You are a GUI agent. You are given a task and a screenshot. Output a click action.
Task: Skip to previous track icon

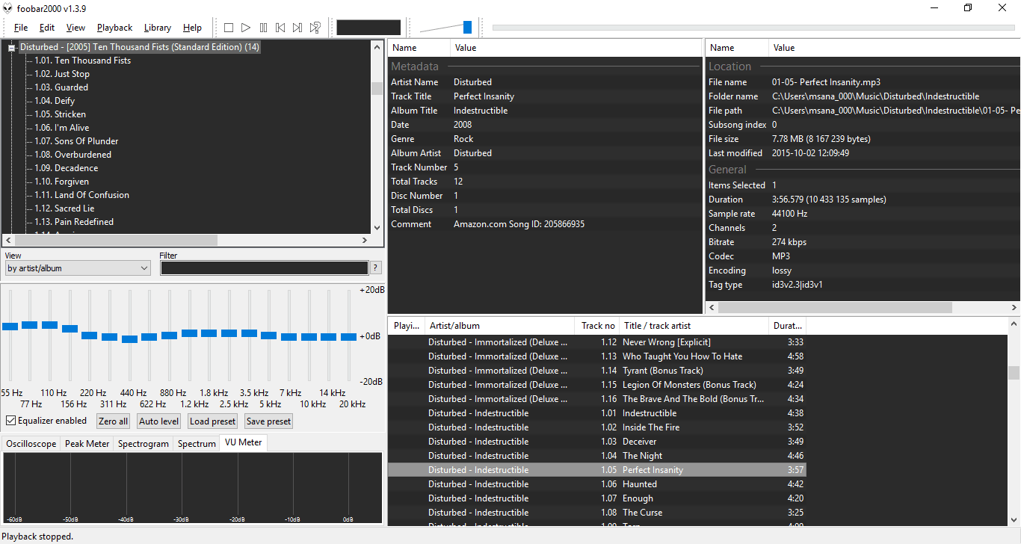[280, 27]
